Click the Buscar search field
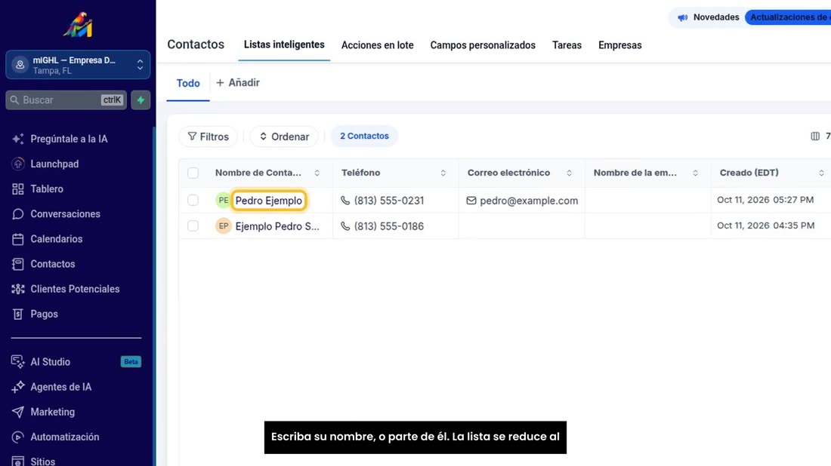Screen dimensions: 831x466 [x=66, y=100]
